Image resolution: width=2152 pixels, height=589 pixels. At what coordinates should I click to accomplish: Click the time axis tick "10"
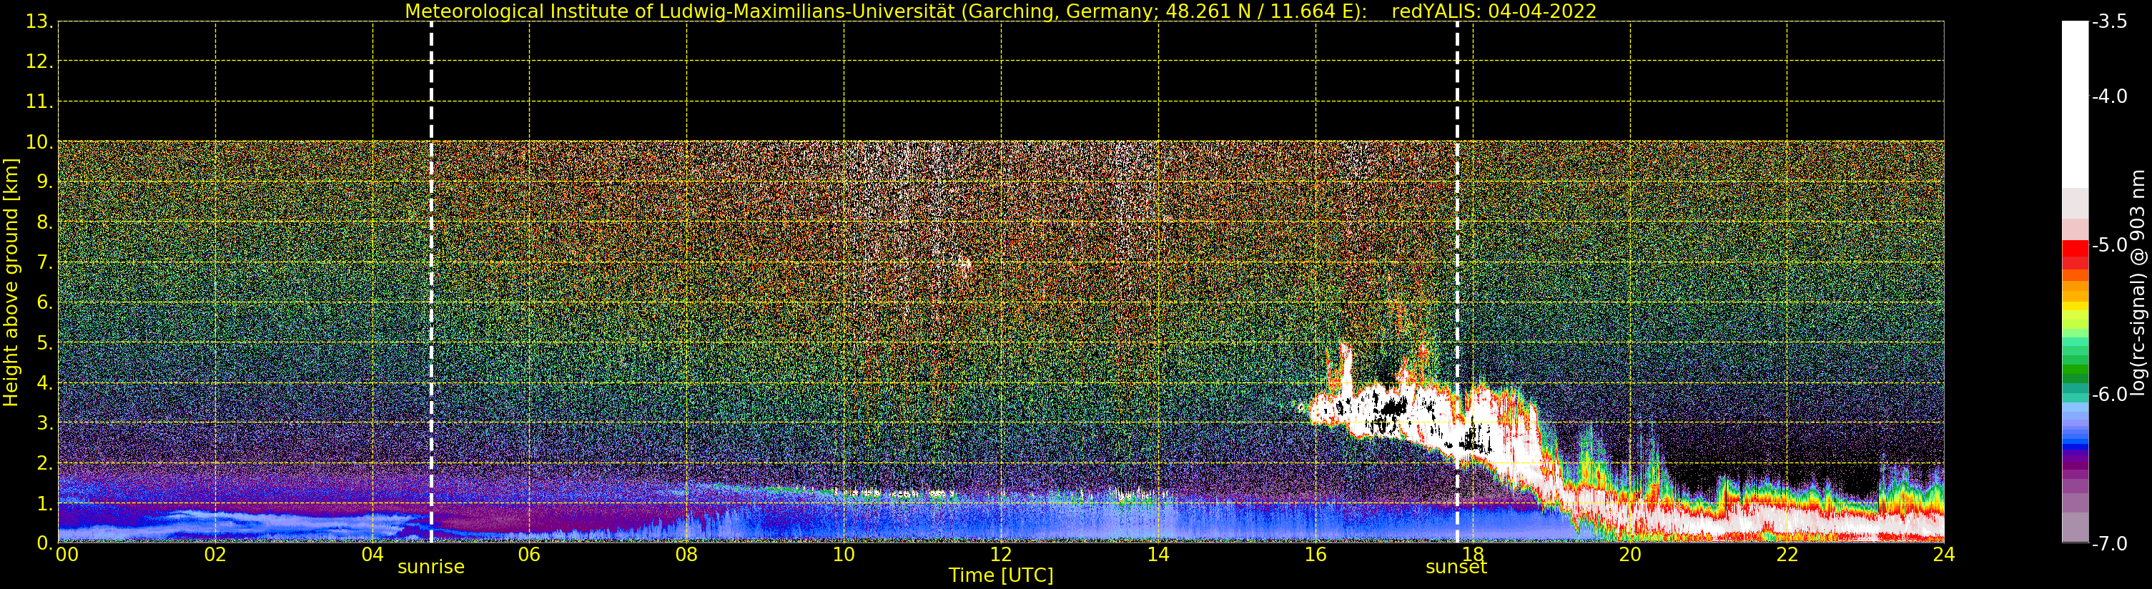(844, 555)
